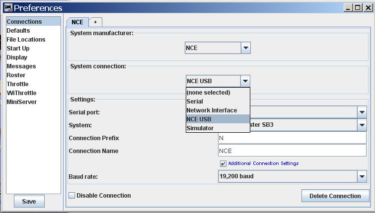Select MiniServer in the sidebar
The image size is (375, 213).
click(33, 102)
